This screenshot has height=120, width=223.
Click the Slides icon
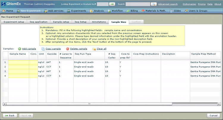[x=171, y=11]
